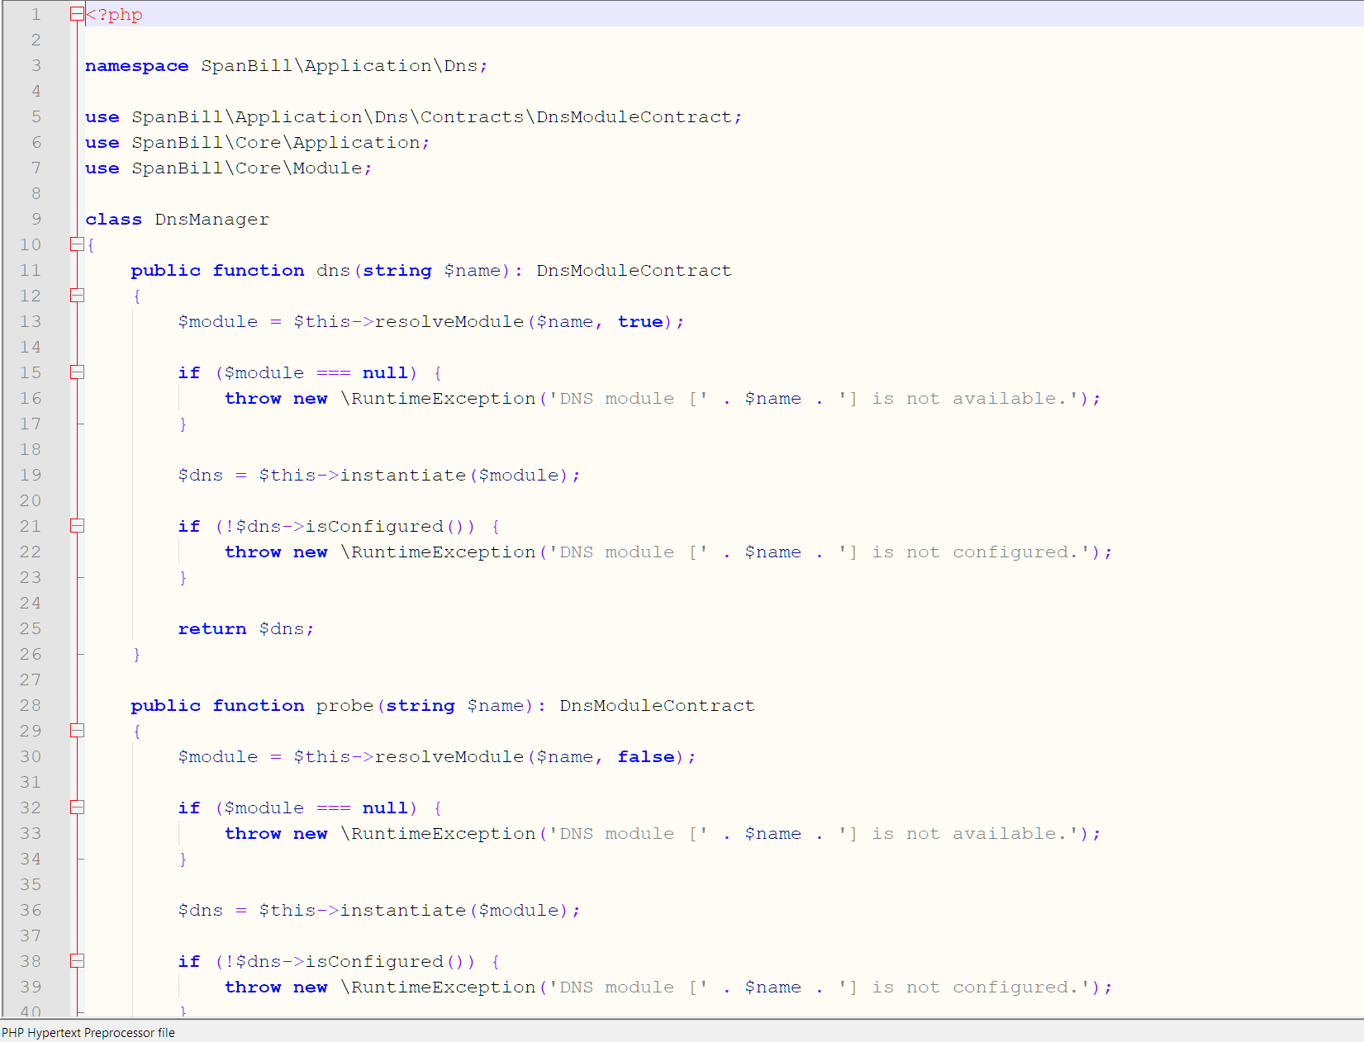Click the $dns variable on line 36
Viewport: 1364px width, 1042px height.
coord(201,911)
